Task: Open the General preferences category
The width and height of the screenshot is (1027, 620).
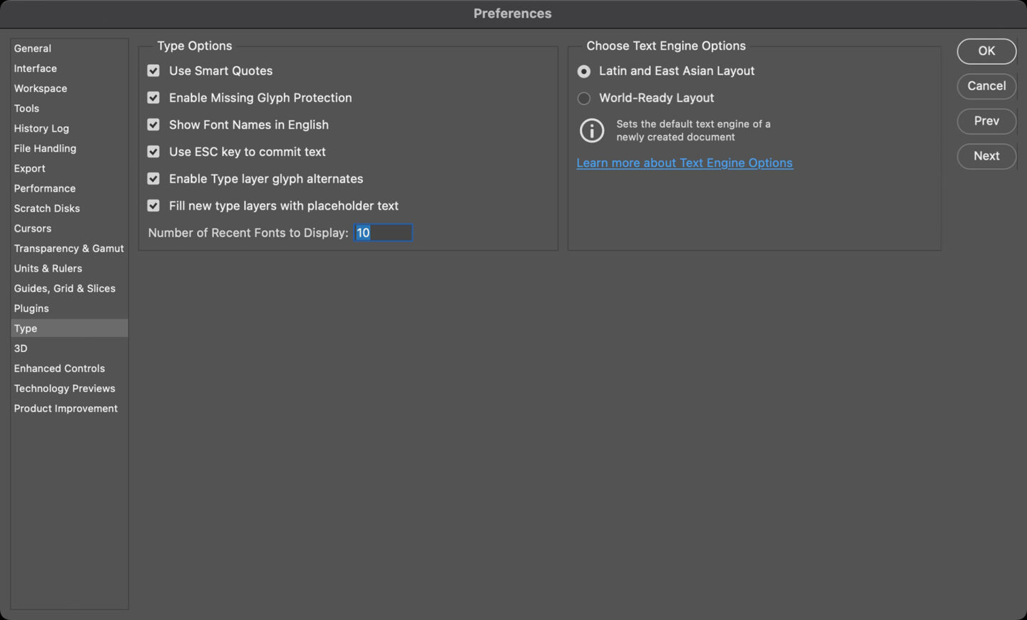Action: coord(33,48)
